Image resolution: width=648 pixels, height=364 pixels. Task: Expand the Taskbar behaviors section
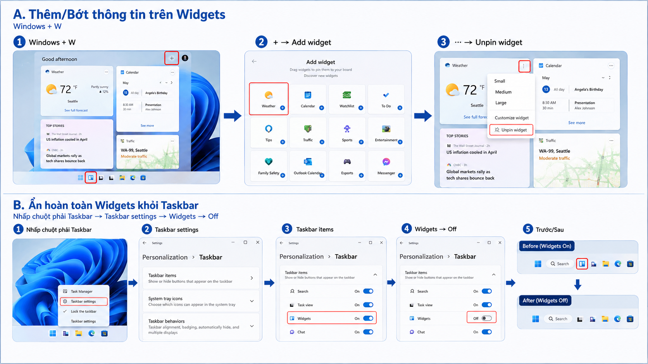click(252, 326)
